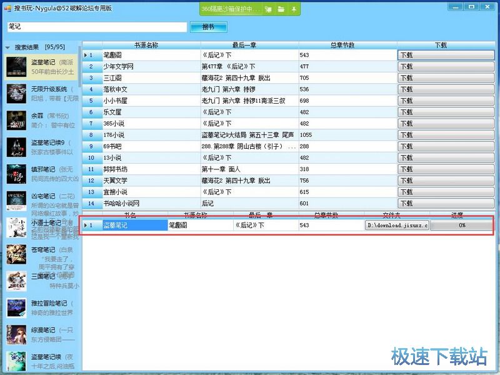The image size is (500, 375).
Task: Click the sandbox pin icon
Action: (294, 9)
